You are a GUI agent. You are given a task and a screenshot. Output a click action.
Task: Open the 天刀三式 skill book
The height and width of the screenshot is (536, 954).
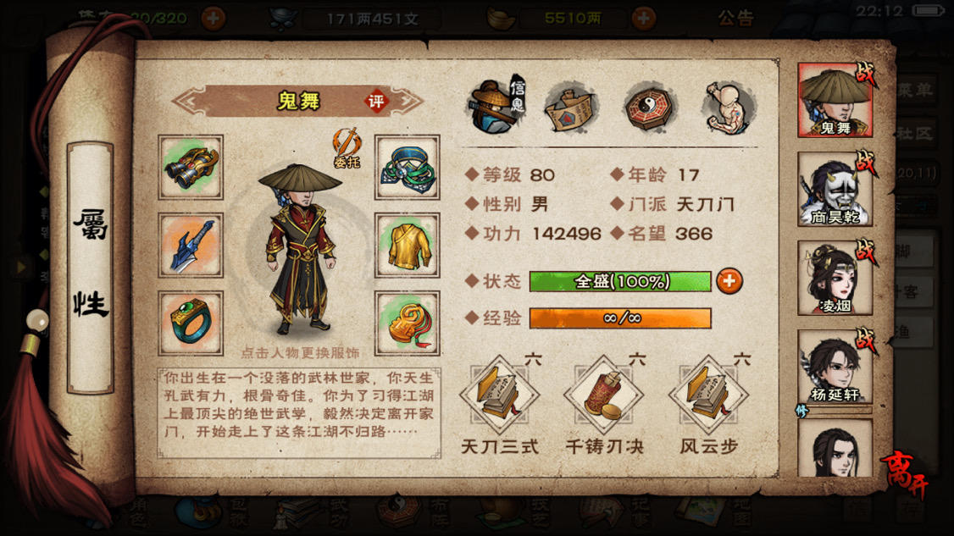tap(500, 396)
